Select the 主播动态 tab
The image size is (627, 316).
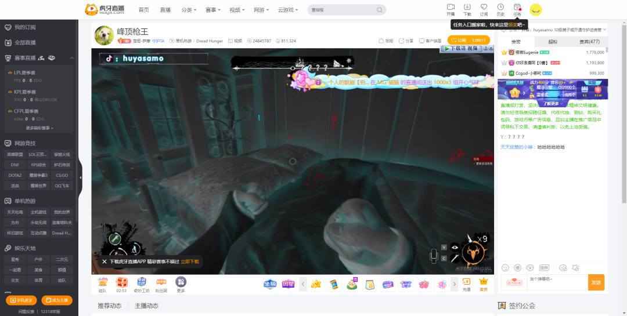click(146, 306)
